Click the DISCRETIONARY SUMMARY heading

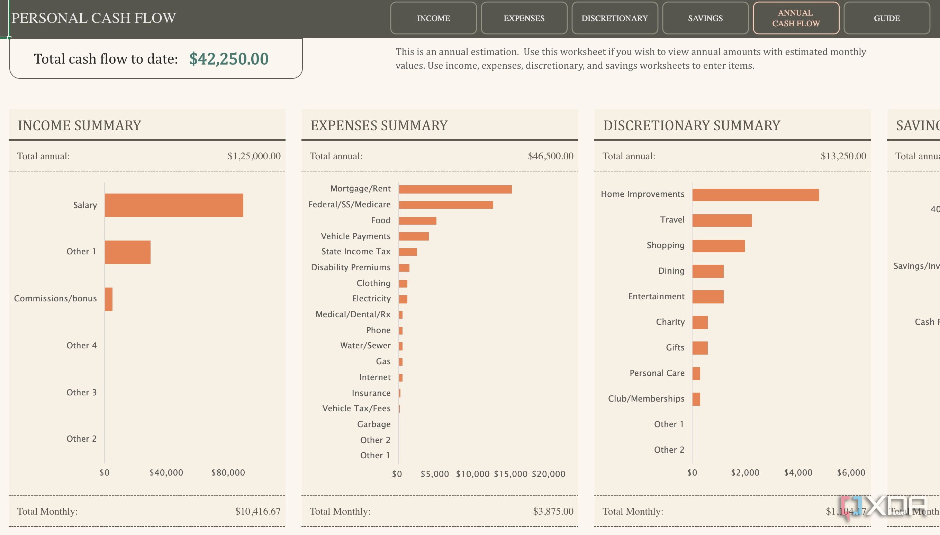pyautogui.click(x=692, y=126)
